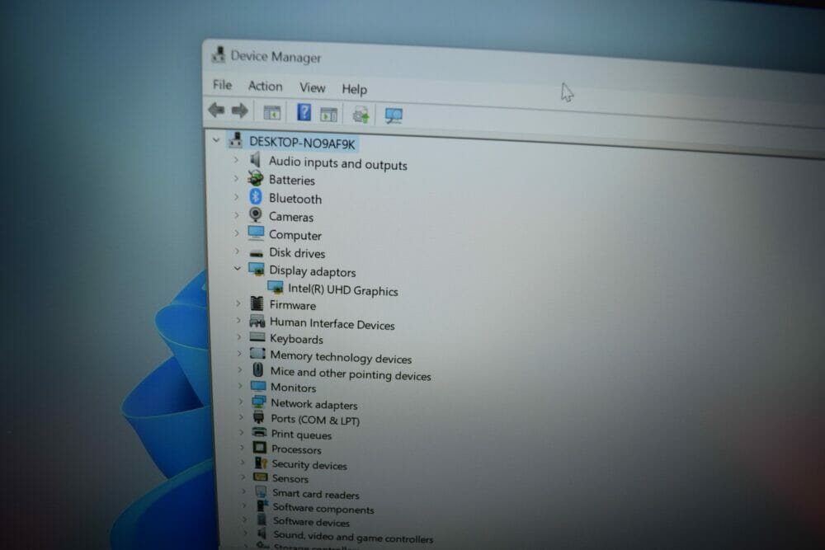Select the Software components label
The image size is (825, 550).
(x=323, y=509)
